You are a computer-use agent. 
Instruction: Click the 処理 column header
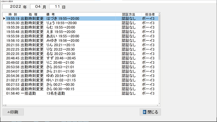(33, 14)
